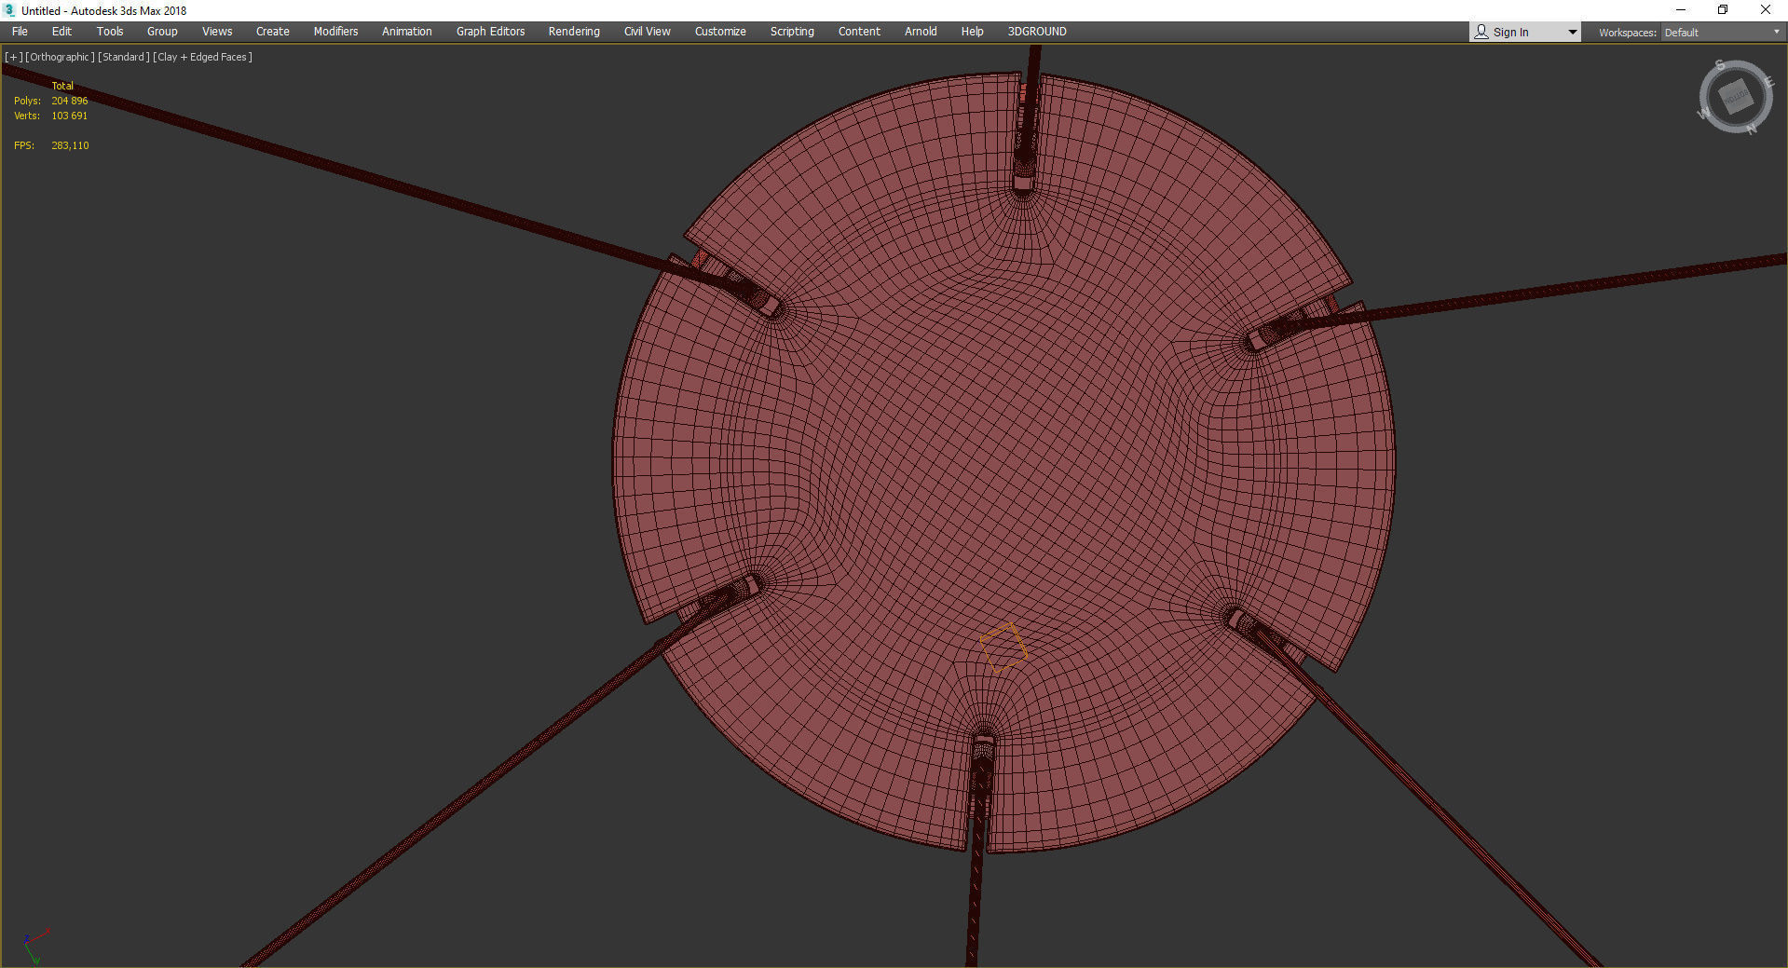Open the 3DGROUND menu
Image resolution: width=1788 pixels, height=968 pixels.
tap(1037, 32)
